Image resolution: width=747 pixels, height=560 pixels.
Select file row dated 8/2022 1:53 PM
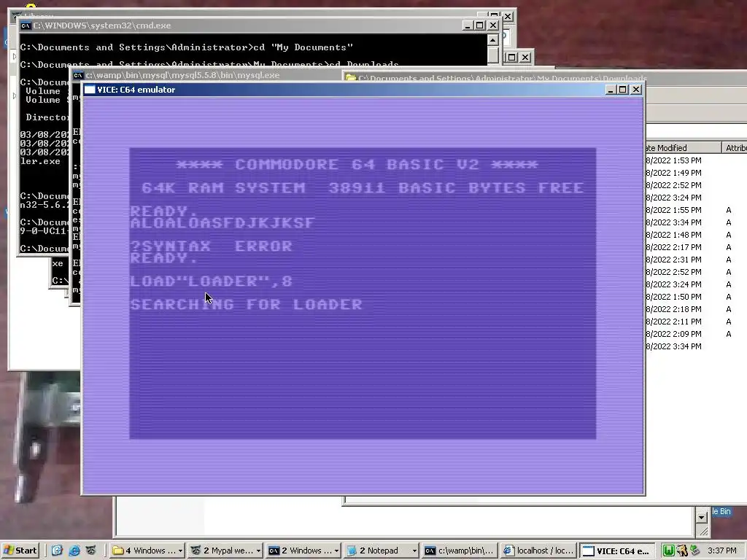673,160
